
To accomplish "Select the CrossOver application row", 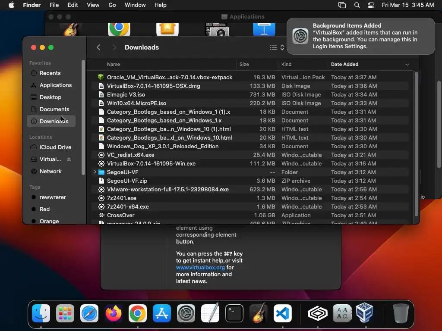I will [250, 215].
